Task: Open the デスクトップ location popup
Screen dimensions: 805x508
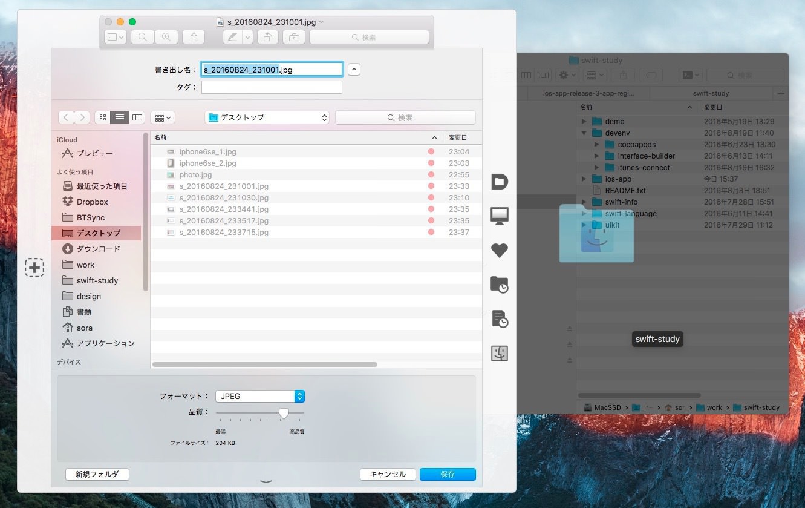Action: [267, 117]
